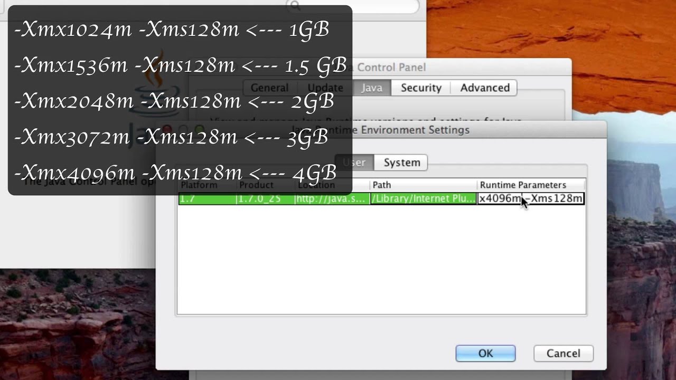The height and width of the screenshot is (380, 676).
Task: Select the User tab
Action: [x=354, y=163]
